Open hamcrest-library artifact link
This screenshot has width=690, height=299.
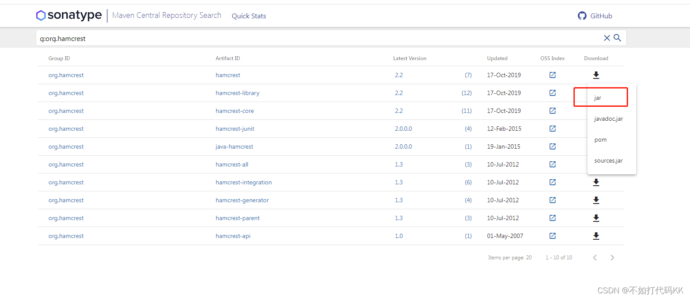(237, 93)
